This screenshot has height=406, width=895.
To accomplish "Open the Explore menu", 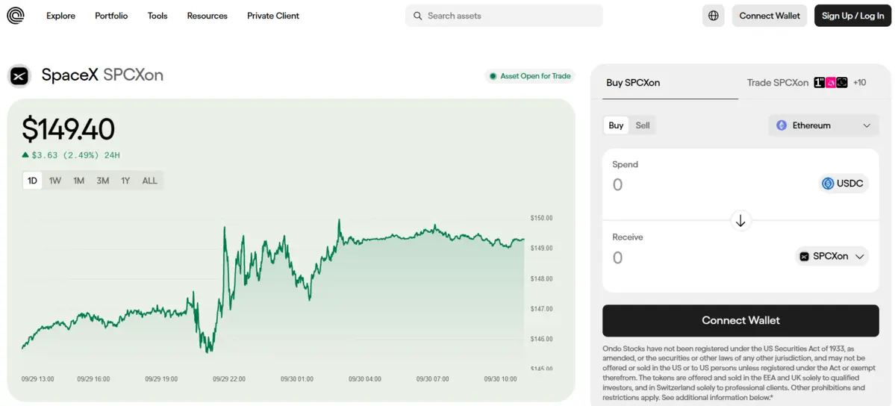I will (60, 16).
